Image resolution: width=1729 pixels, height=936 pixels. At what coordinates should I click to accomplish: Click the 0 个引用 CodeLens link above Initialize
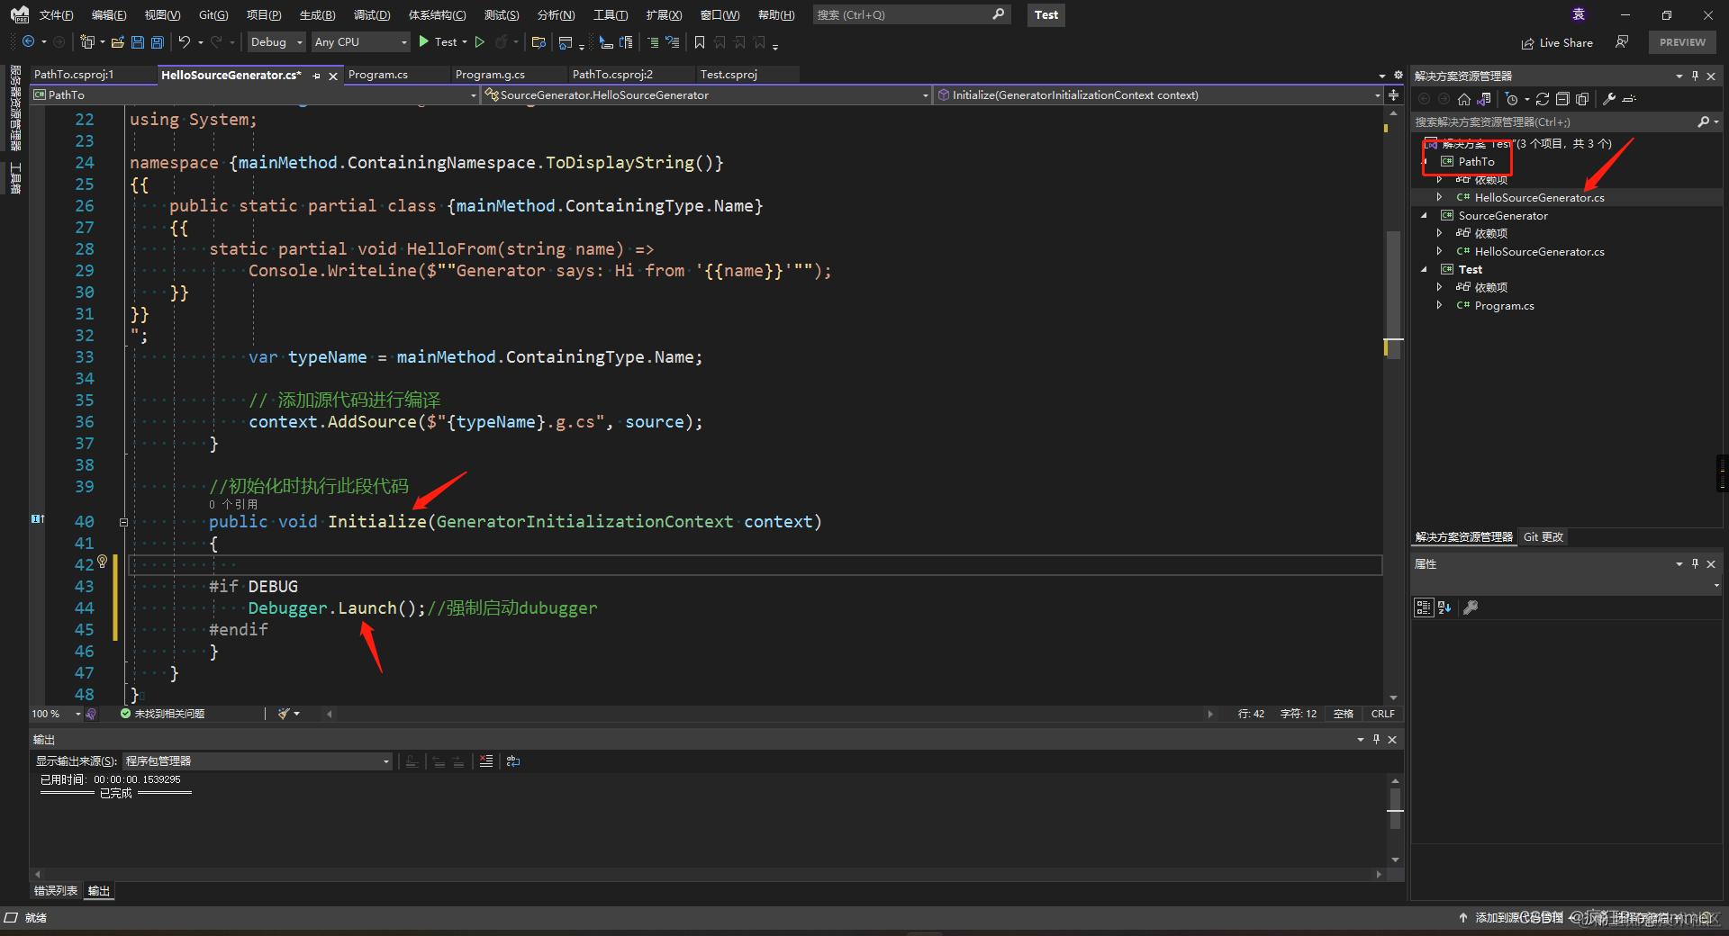click(x=233, y=505)
